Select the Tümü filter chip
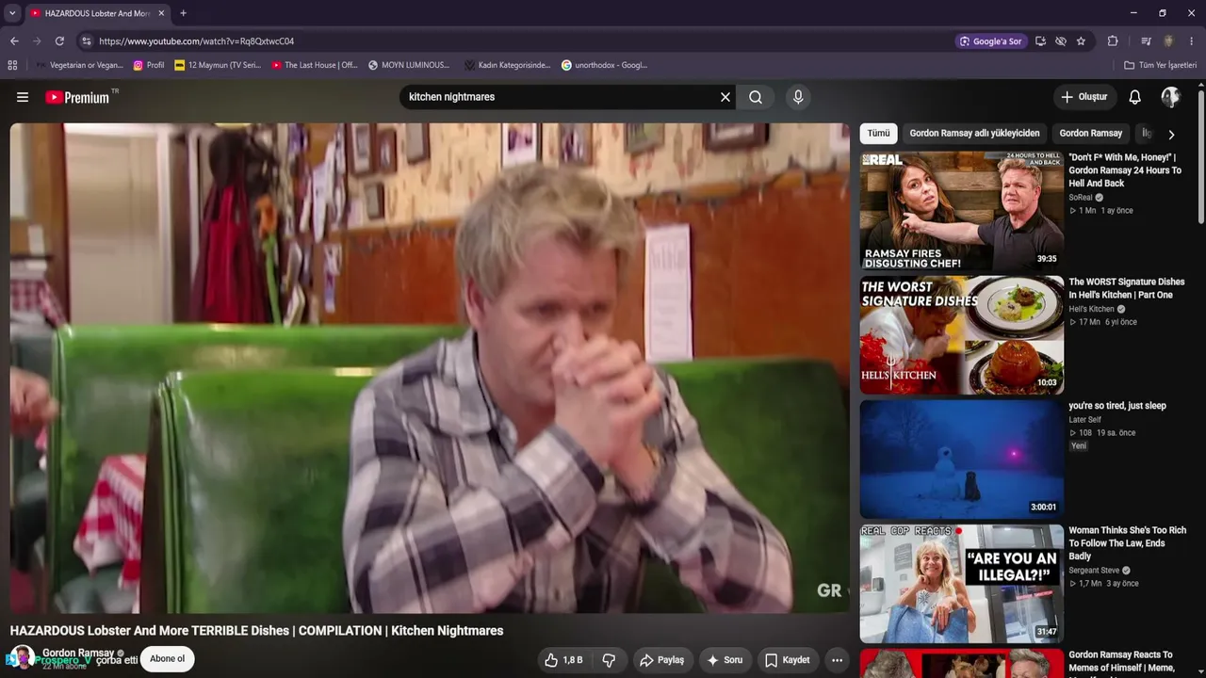This screenshot has width=1206, height=678. click(878, 134)
